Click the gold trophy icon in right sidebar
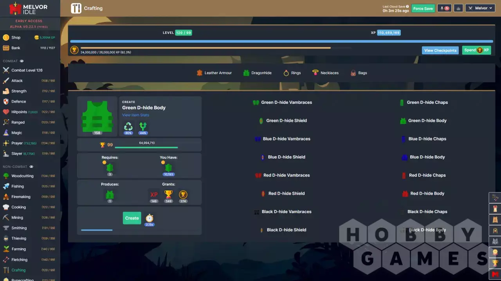The image size is (501, 281). pyautogui.click(x=495, y=263)
